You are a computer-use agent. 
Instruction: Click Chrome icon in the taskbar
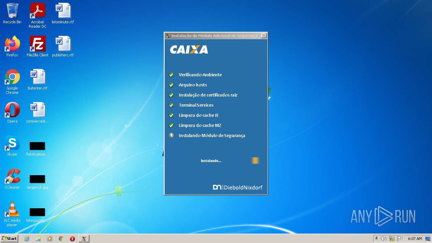[x=61, y=239]
